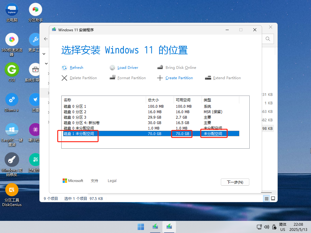Open the 支持 link

(x=94, y=181)
